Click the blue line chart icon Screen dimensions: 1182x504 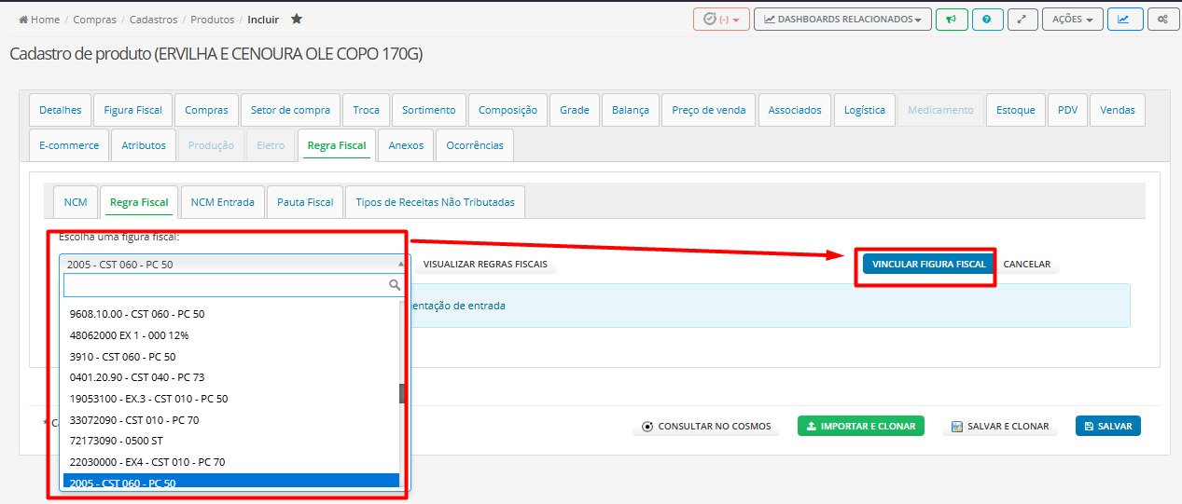1124,20
